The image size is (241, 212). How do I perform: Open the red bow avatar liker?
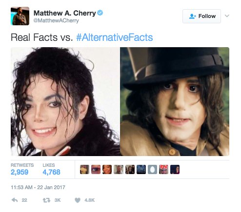163,169
